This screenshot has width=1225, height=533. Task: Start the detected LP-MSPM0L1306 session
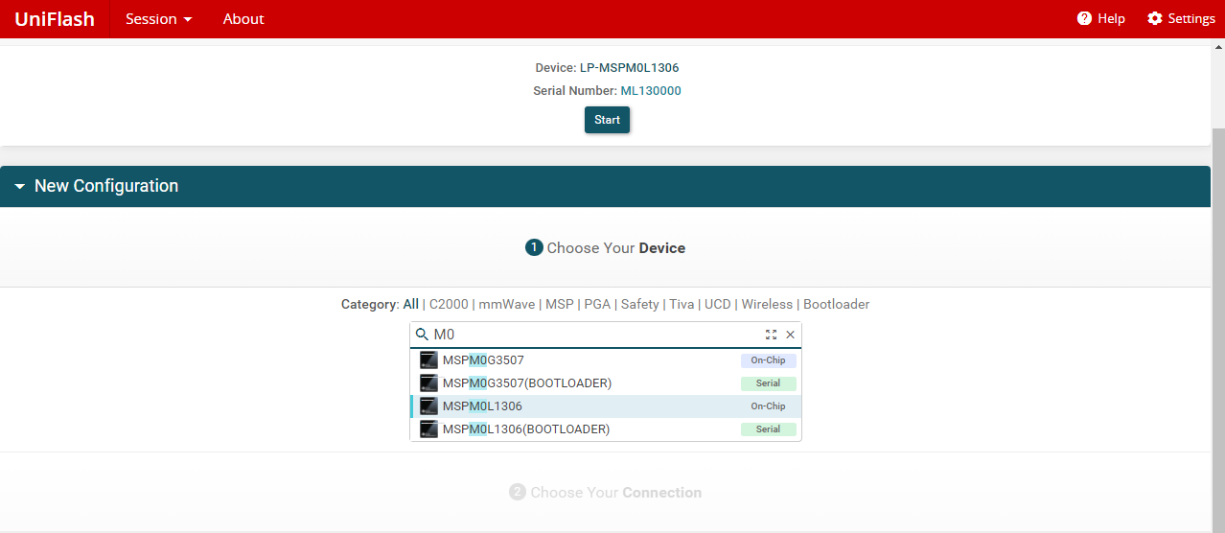click(608, 120)
